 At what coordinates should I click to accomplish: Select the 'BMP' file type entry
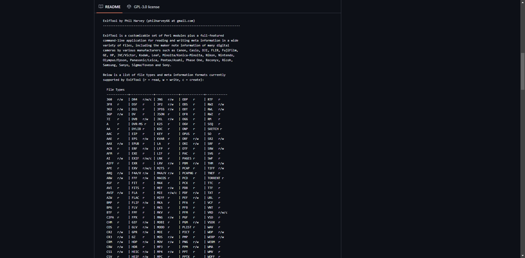click(109, 203)
